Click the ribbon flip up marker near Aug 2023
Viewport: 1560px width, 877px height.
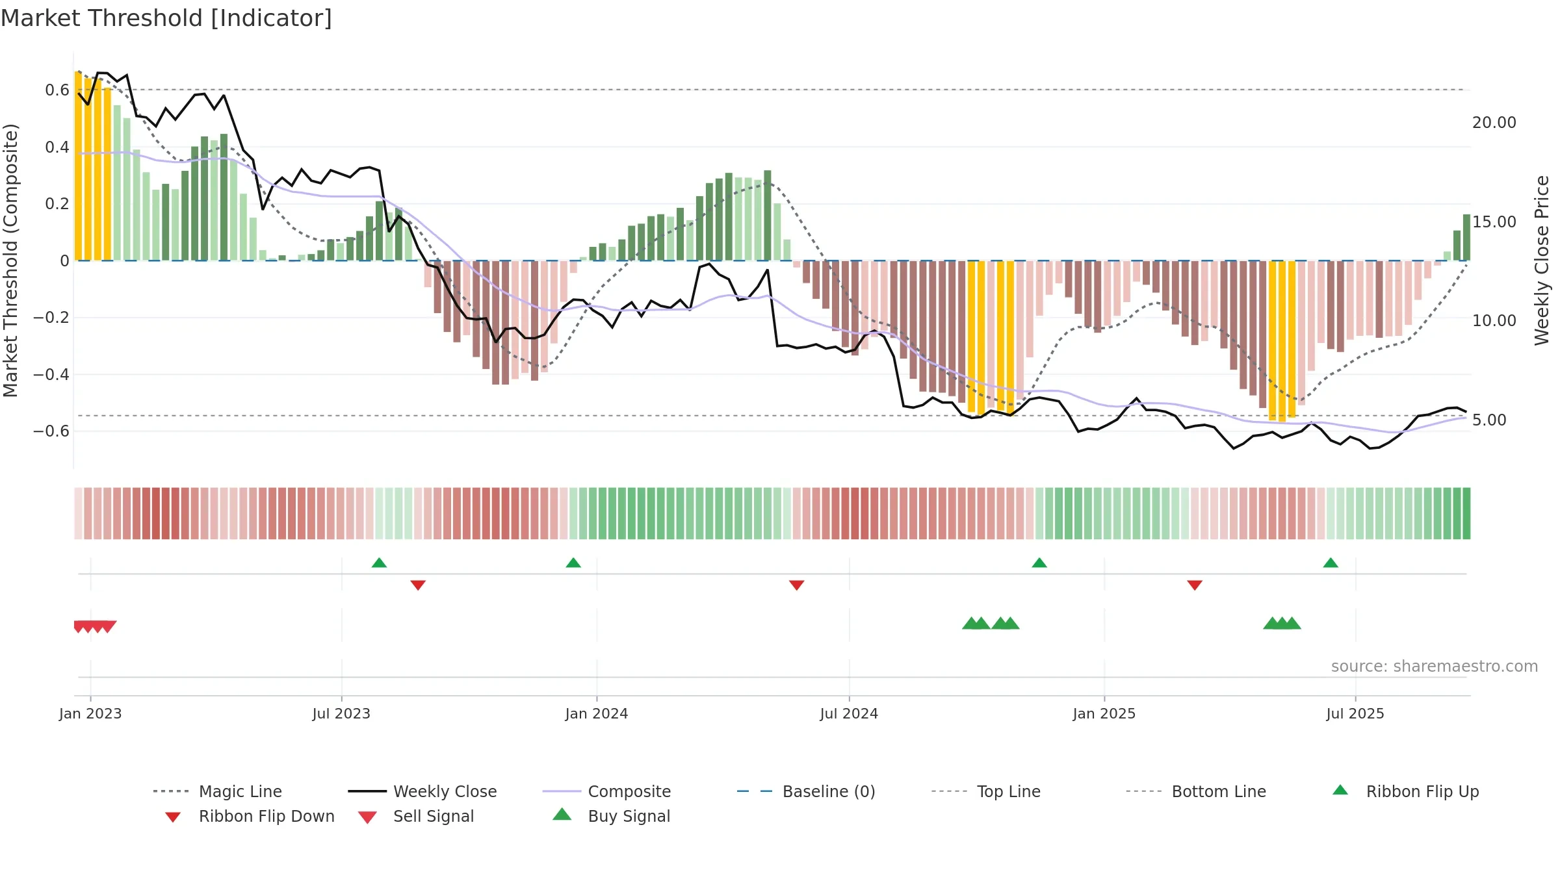tap(380, 563)
